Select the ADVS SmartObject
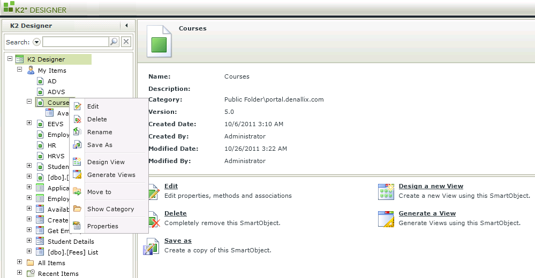 pyautogui.click(x=56, y=92)
